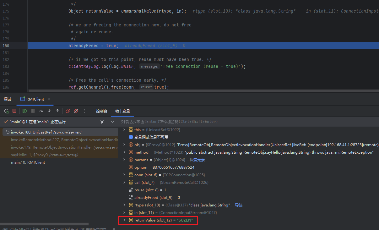Screen dimensions: 379x230
Task: Toggle mute breakpoints
Action: [x=76, y=111]
